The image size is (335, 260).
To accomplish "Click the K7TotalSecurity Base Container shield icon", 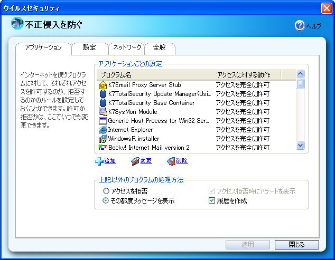I will (x=103, y=103).
